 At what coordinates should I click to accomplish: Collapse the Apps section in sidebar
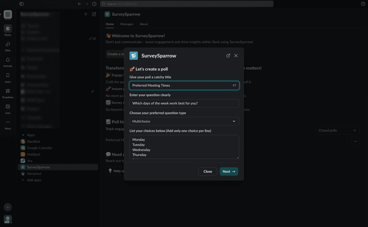23,135
